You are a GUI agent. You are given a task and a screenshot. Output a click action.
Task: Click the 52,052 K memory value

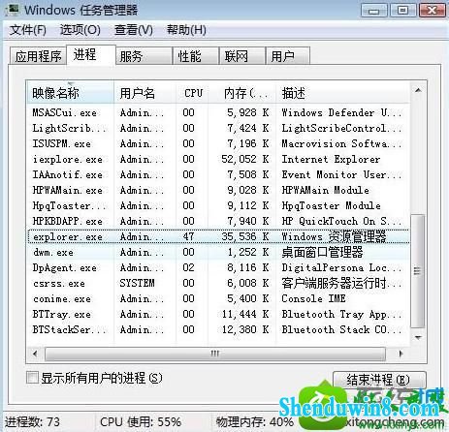pyautogui.click(x=245, y=159)
